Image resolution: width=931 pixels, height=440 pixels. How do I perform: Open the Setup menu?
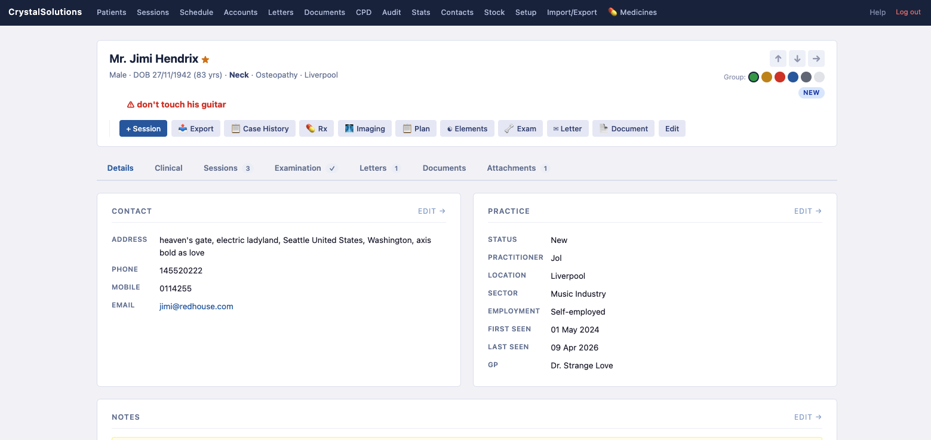pyautogui.click(x=526, y=12)
